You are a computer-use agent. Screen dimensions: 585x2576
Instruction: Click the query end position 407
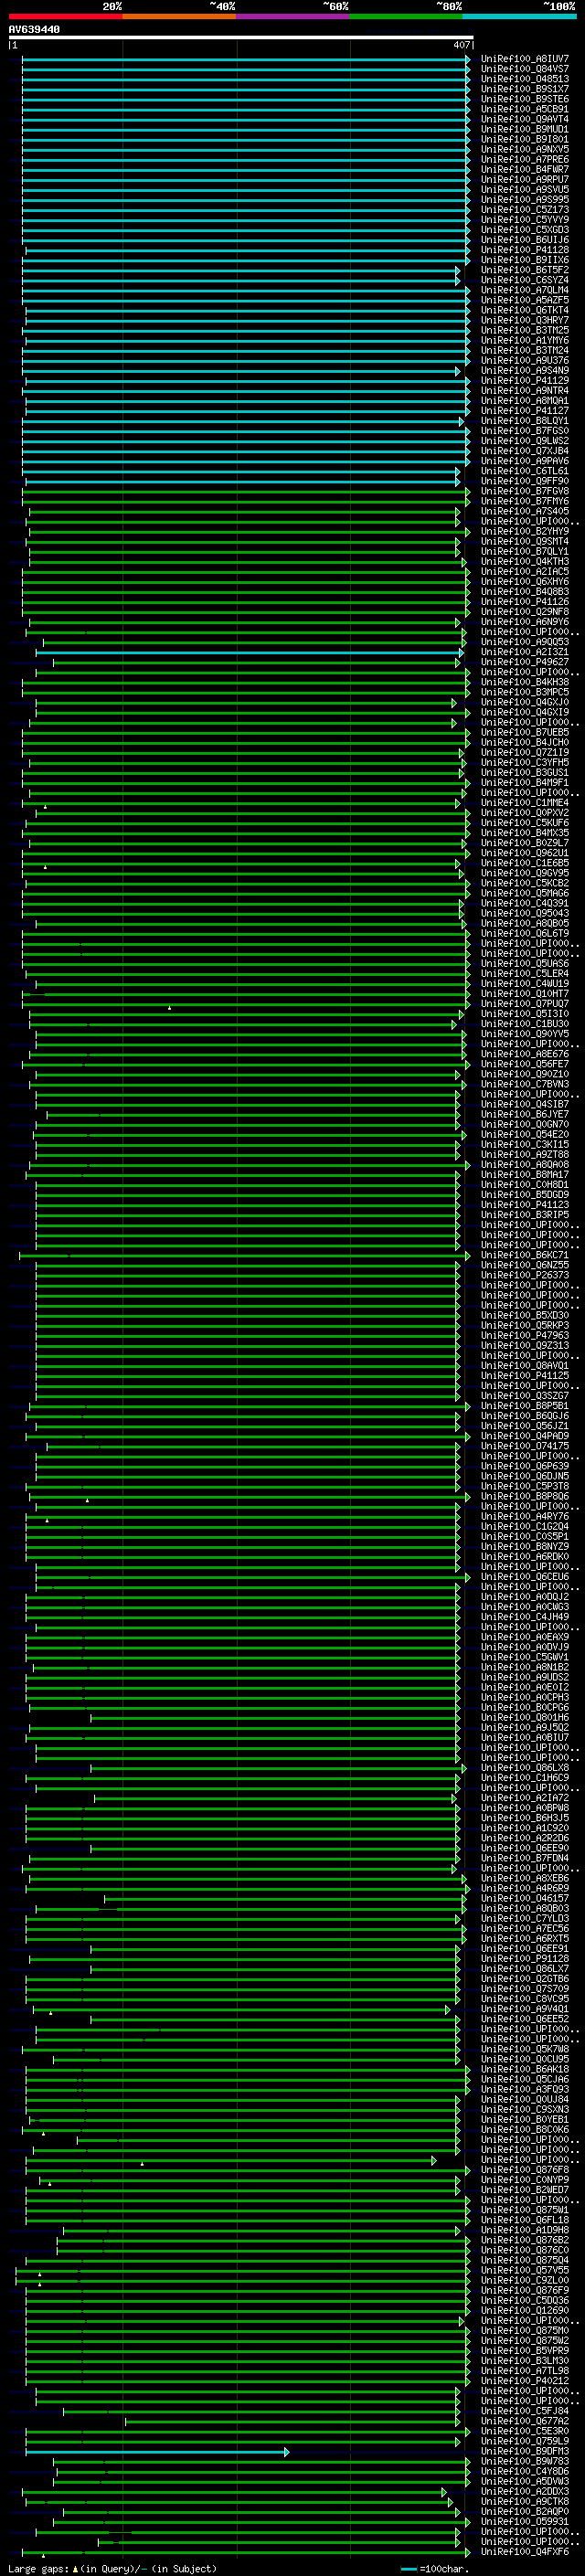[x=461, y=45]
